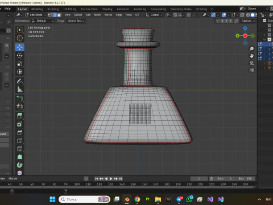This screenshot has height=205, width=273.
Task: Switch orthographic/perspective with the grid gizmo
Action: [x=251, y=70]
